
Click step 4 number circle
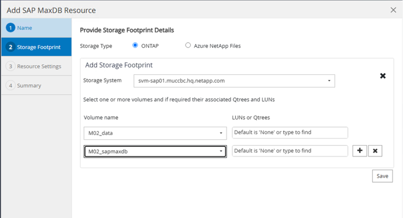click(10, 85)
